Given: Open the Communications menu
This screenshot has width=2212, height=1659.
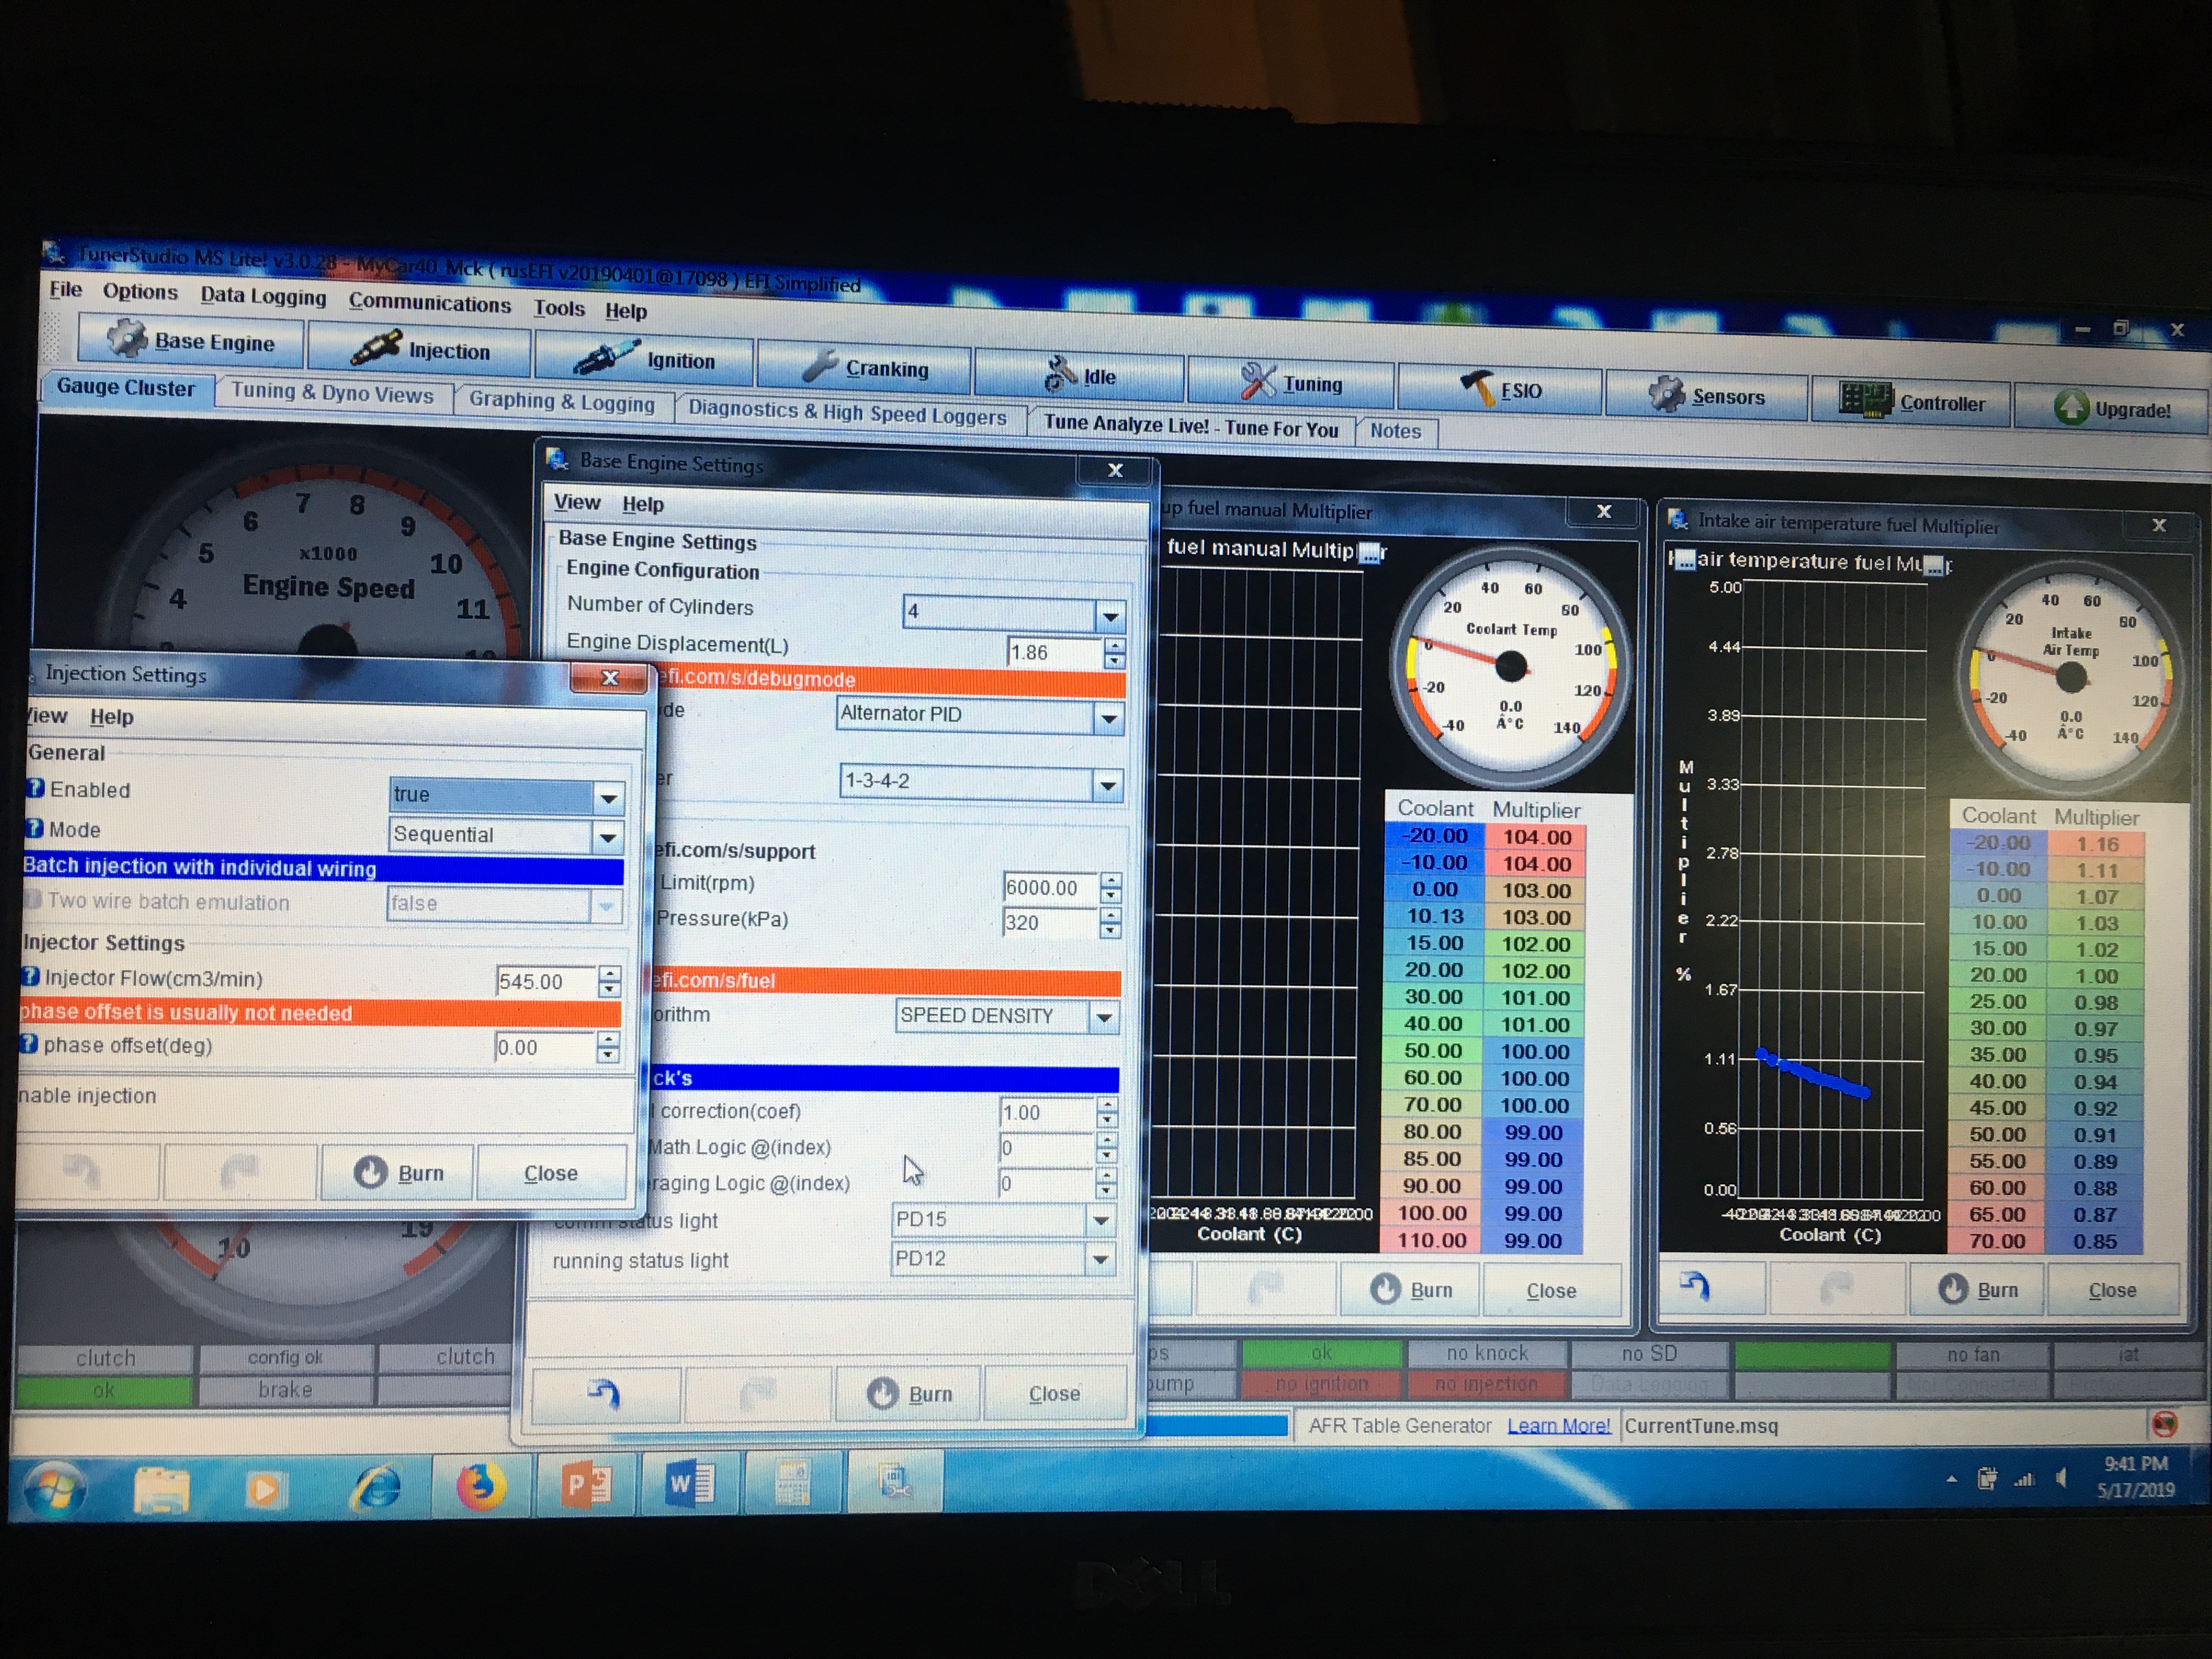Looking at the screenshot, I should [x=429, y=302].
